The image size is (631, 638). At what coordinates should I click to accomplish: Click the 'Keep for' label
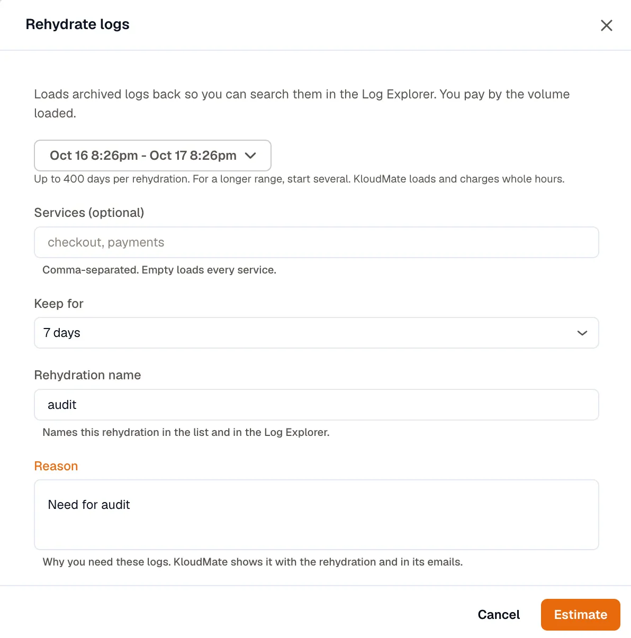click(59, 304)
